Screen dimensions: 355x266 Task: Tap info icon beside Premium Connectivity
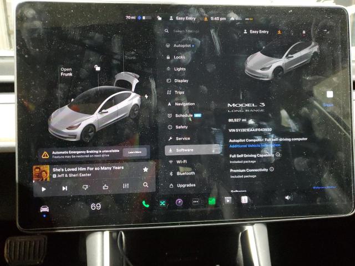pos(272,169)
